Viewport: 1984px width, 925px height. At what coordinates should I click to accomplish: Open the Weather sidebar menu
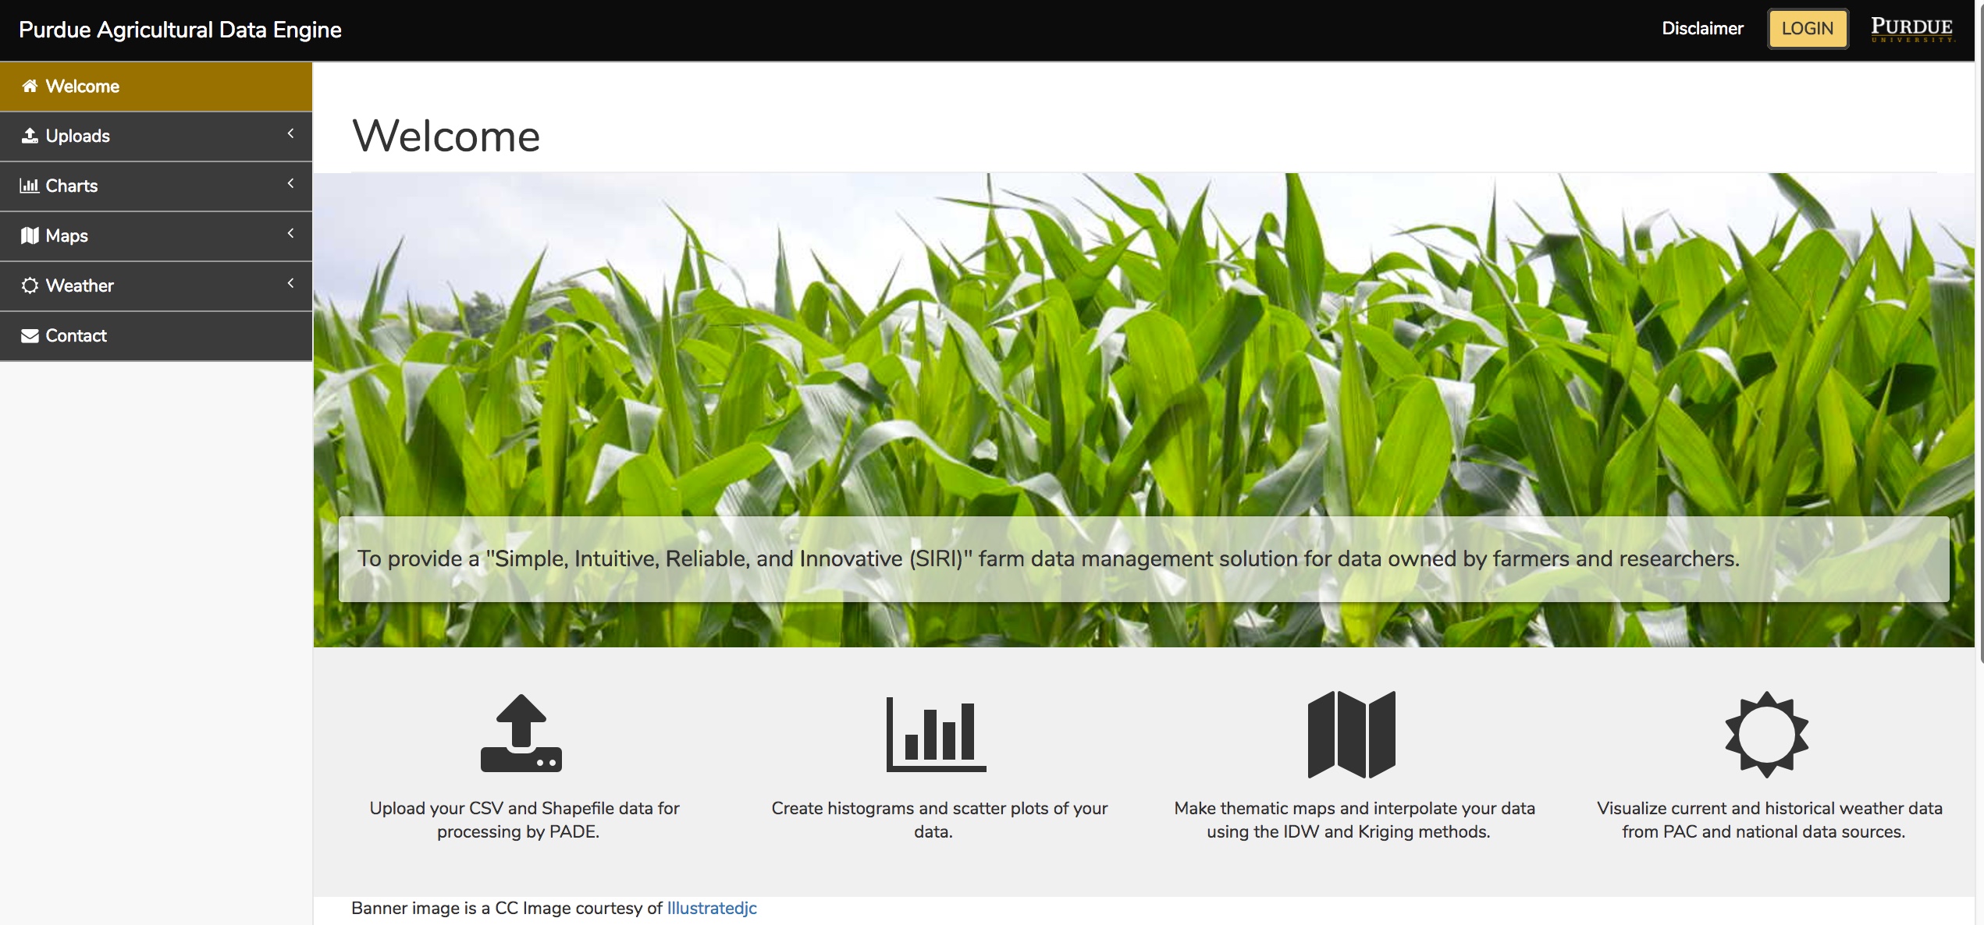pos(156,286)
